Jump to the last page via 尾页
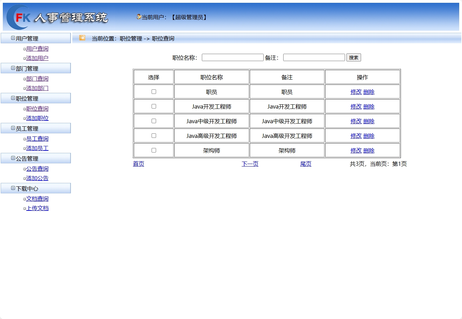Viewport: 462px width, 319px height. (x=306, y=164)
